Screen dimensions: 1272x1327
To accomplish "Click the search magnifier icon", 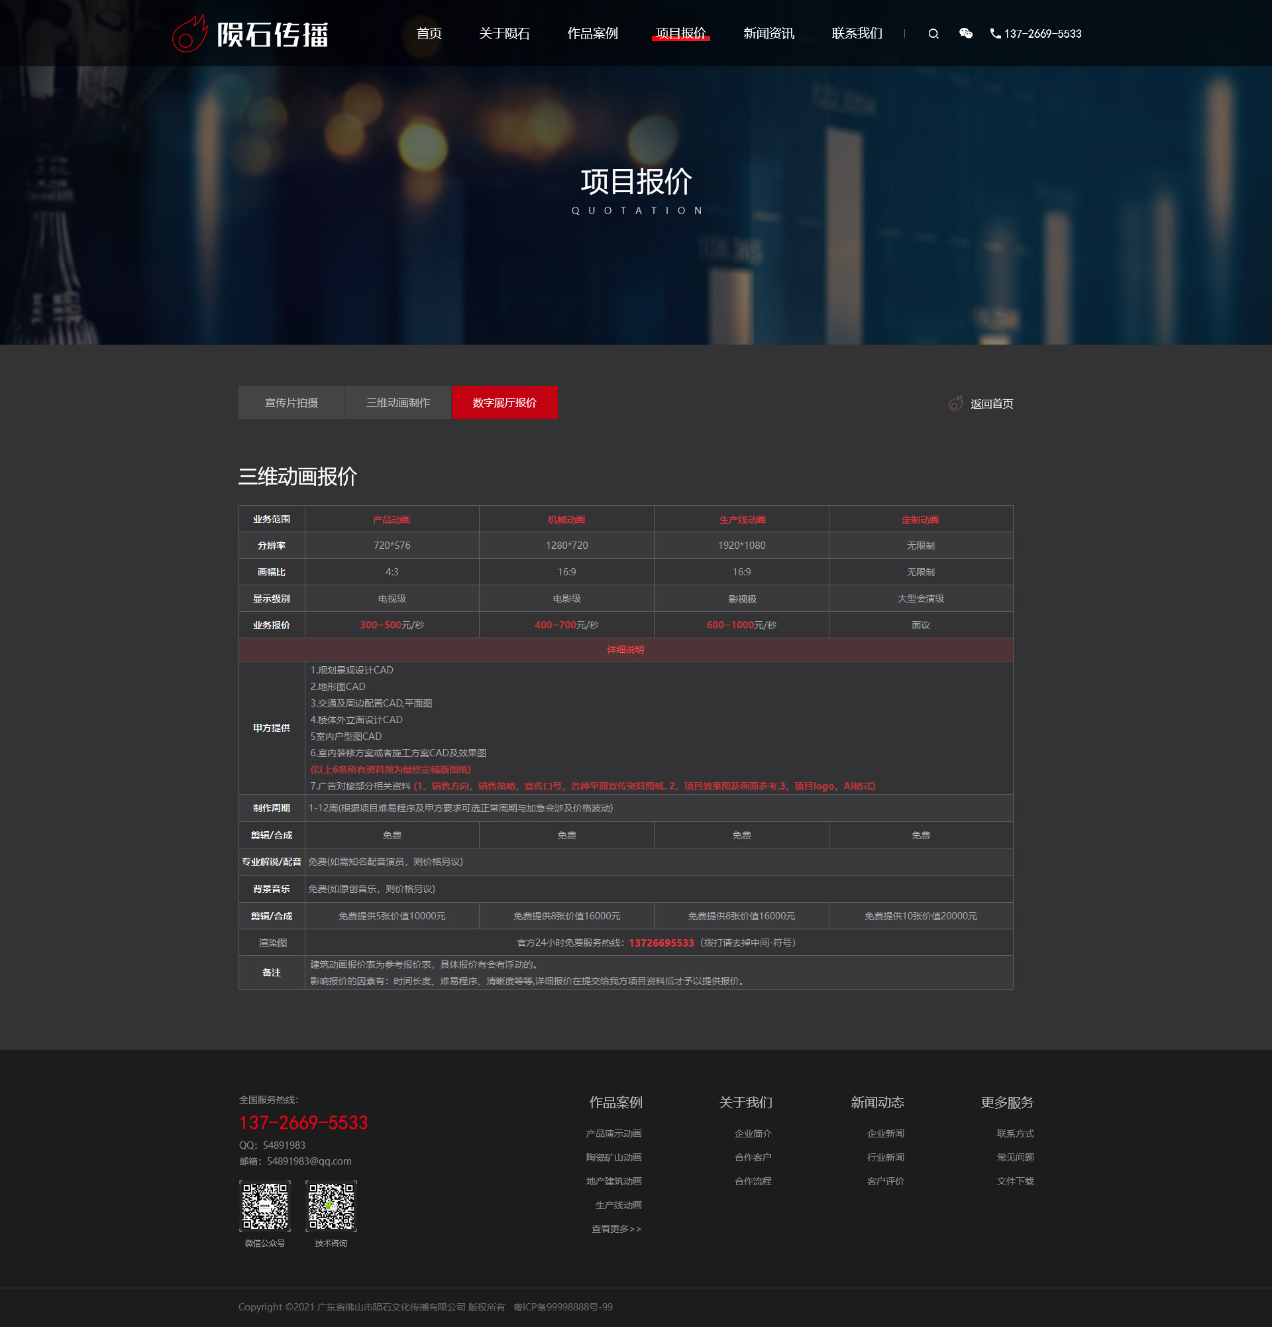I will [933, 34].
